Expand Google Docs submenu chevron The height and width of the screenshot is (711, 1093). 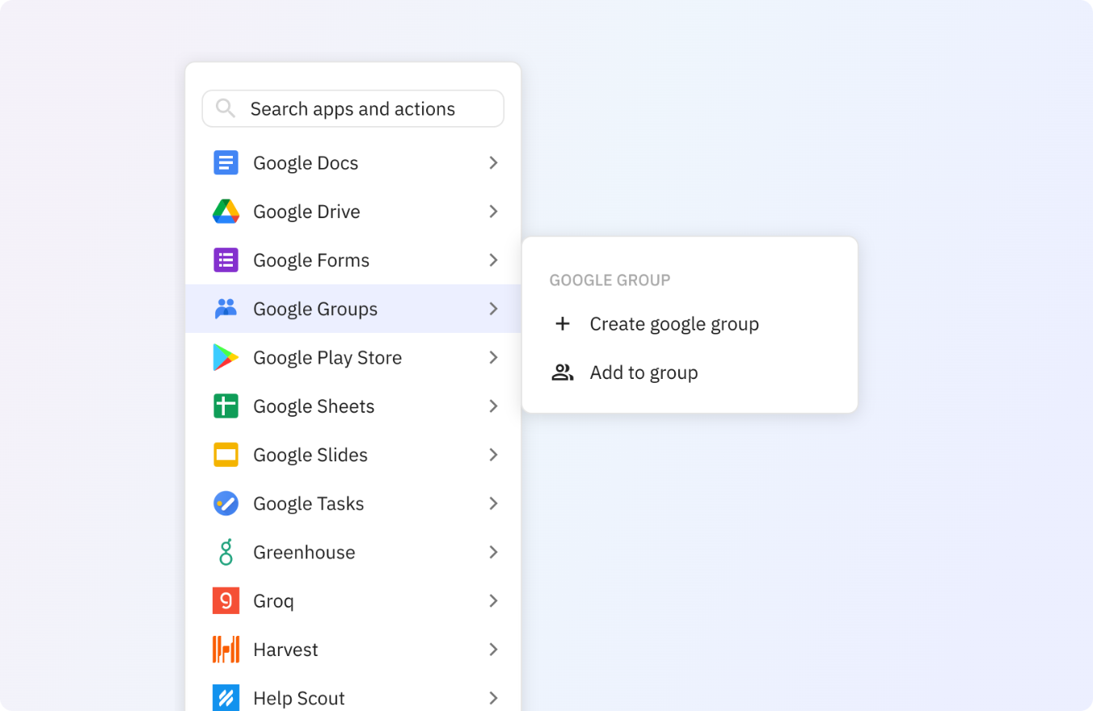tap(493, 163)
